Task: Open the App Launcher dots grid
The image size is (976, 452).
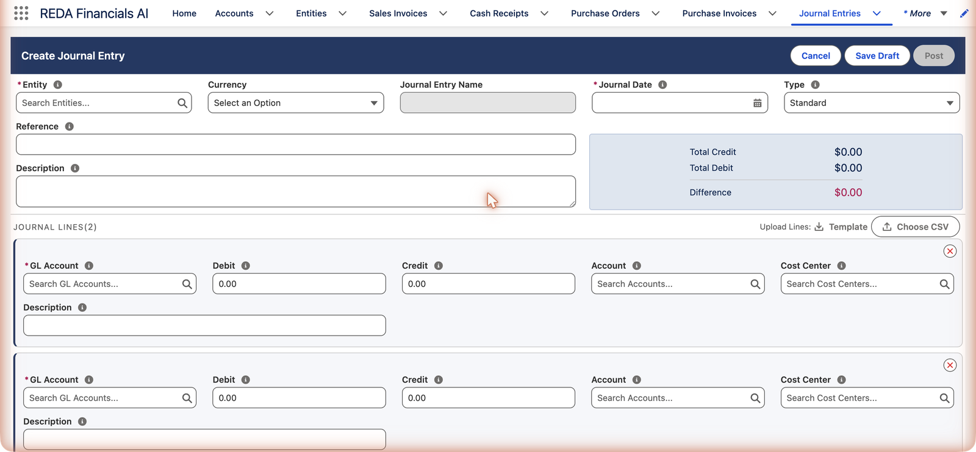Action: tap(21, 13)
